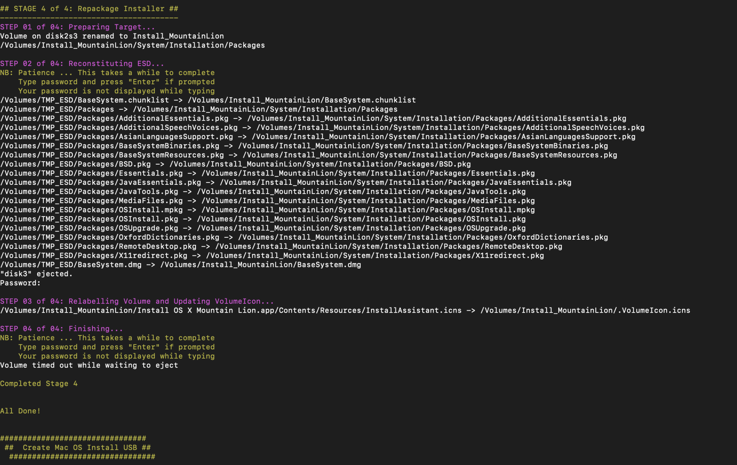This screenshot has height=465, width=737.
Task: Click the AsianLanguagesSupport.pkg copy line
Action: 318,137
